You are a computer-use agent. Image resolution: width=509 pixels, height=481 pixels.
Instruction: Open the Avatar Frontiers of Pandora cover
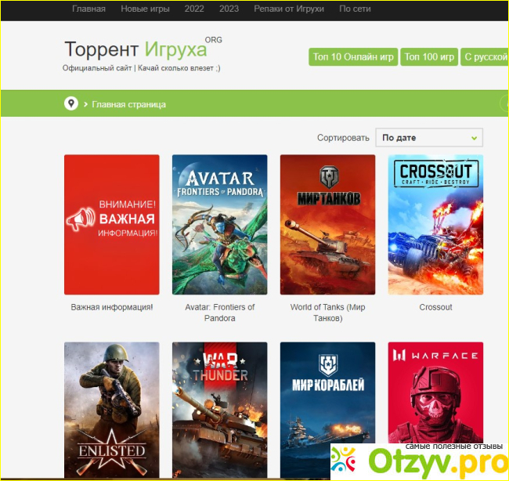coord(220,225)
